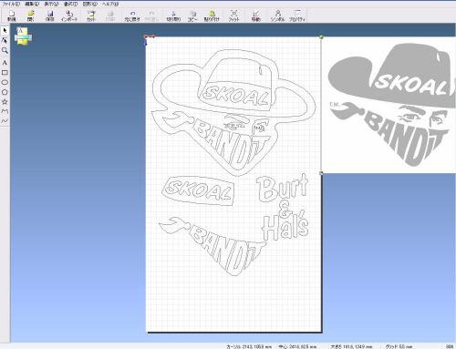This screenshot has width=456, height=349.
Task: Open the File (ファイル) menu
Action: pyautogui.click(x=11, y=4)
